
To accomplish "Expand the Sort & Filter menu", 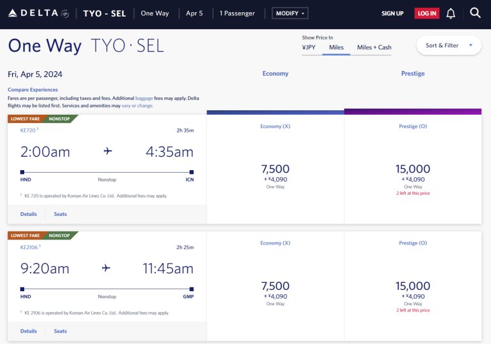I will [x=449, y=45].
